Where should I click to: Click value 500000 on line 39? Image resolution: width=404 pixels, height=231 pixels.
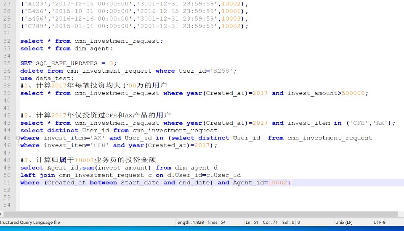tap(353, 93)
